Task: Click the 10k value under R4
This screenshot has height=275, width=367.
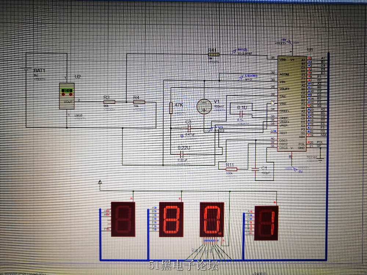Action: pos(136,106)
